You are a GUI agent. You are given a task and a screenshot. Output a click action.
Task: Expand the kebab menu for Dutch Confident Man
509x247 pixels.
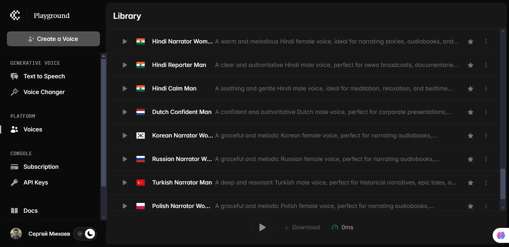486,112
